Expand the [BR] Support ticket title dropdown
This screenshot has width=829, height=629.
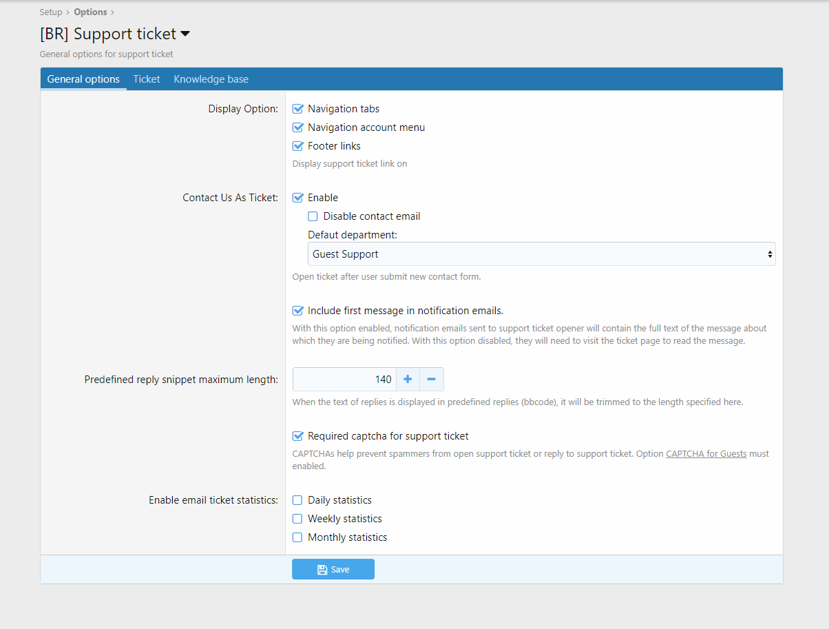click(185, 34)
